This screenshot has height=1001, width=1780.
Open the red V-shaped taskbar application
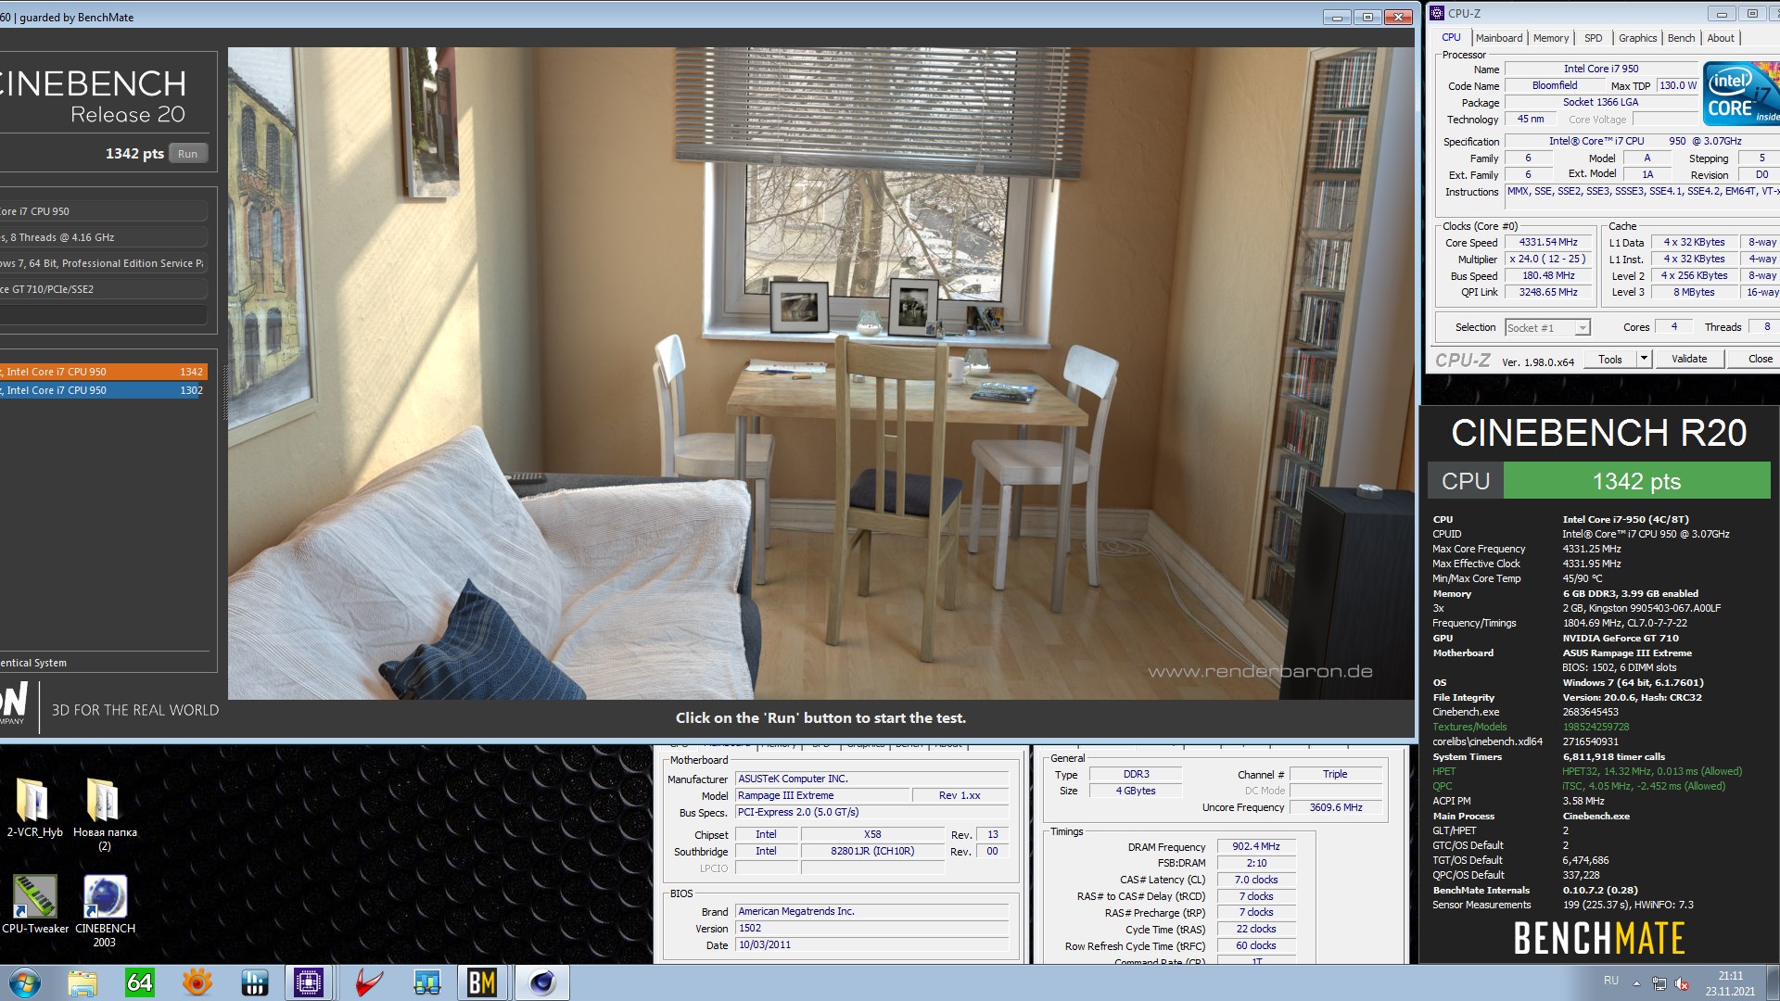point(368,982)
